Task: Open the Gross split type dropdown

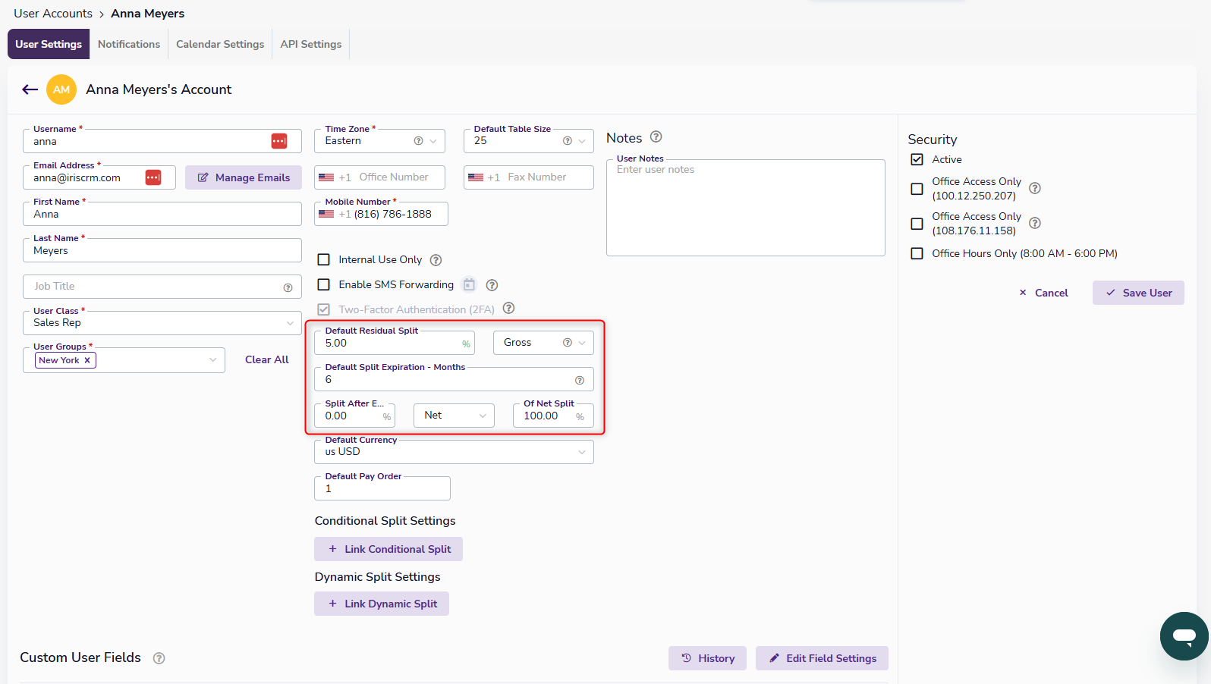Action: coord(543,343)
